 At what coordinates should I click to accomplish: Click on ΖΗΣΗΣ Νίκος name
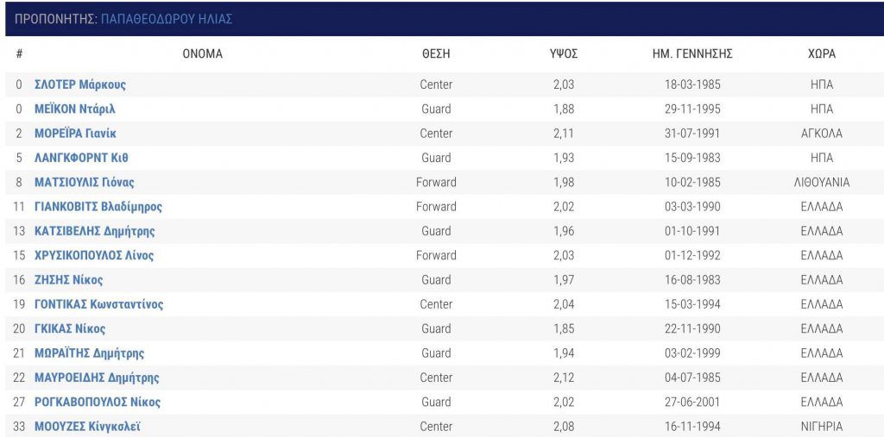click(69, 280)
